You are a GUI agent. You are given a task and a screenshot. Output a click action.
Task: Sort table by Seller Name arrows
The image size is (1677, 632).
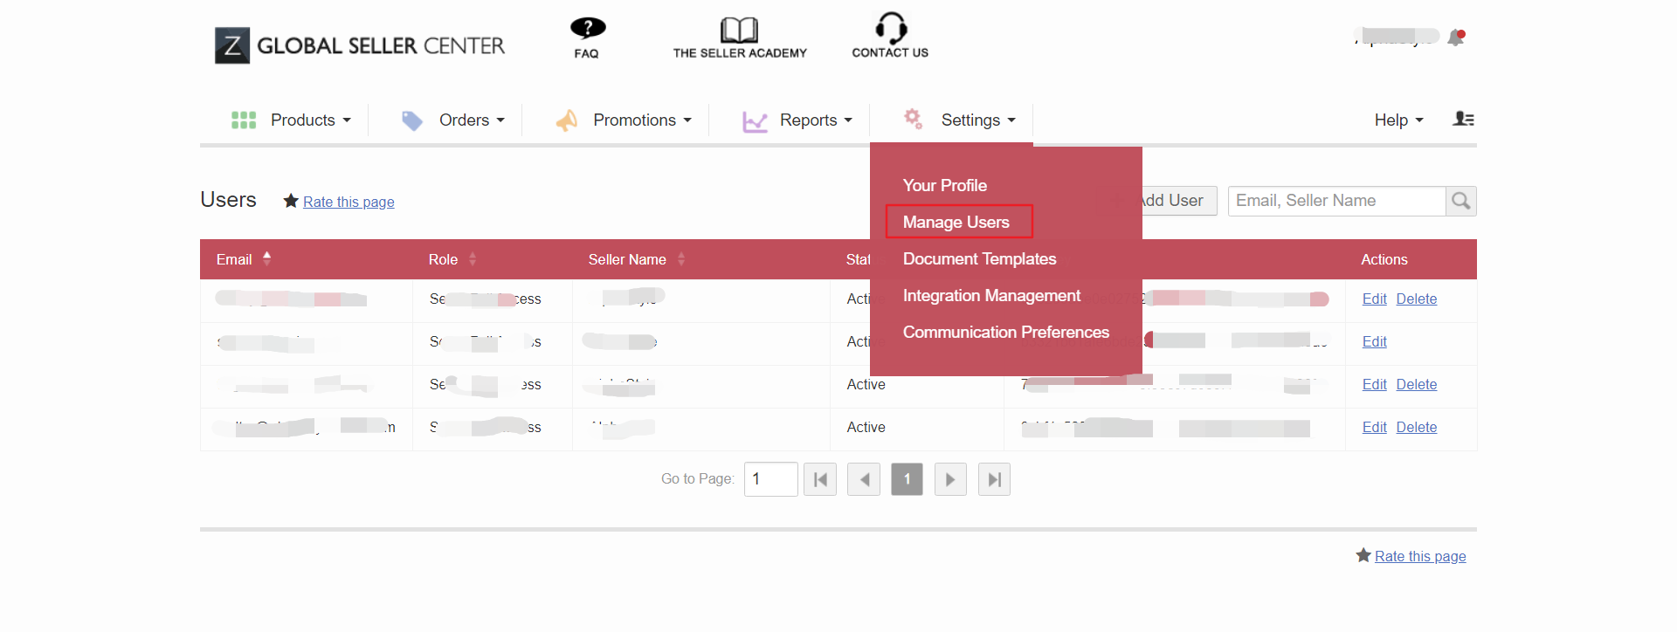tap(681, 259)
